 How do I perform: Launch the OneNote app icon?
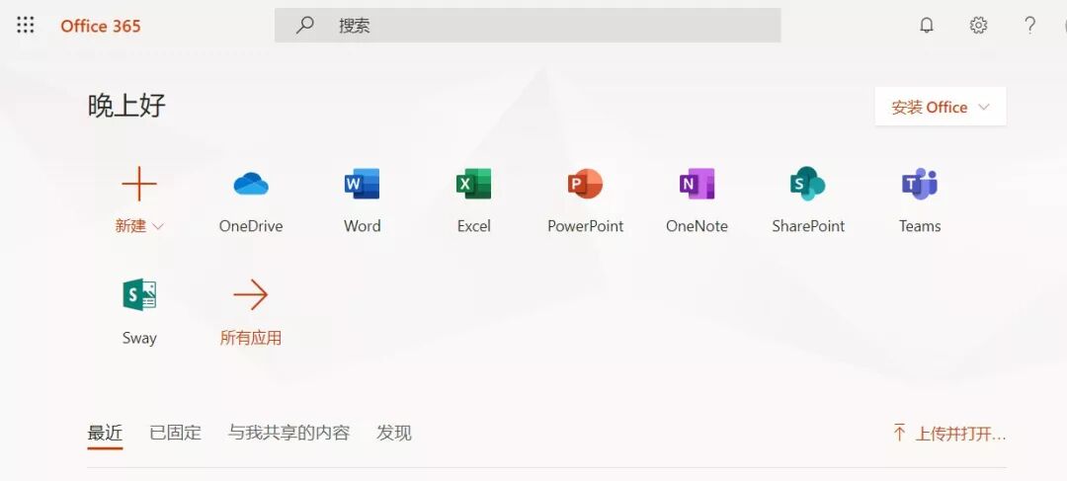(x=697, y=184)
